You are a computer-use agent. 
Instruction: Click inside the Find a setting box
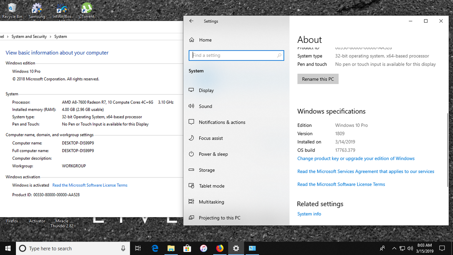pos(236,55)
